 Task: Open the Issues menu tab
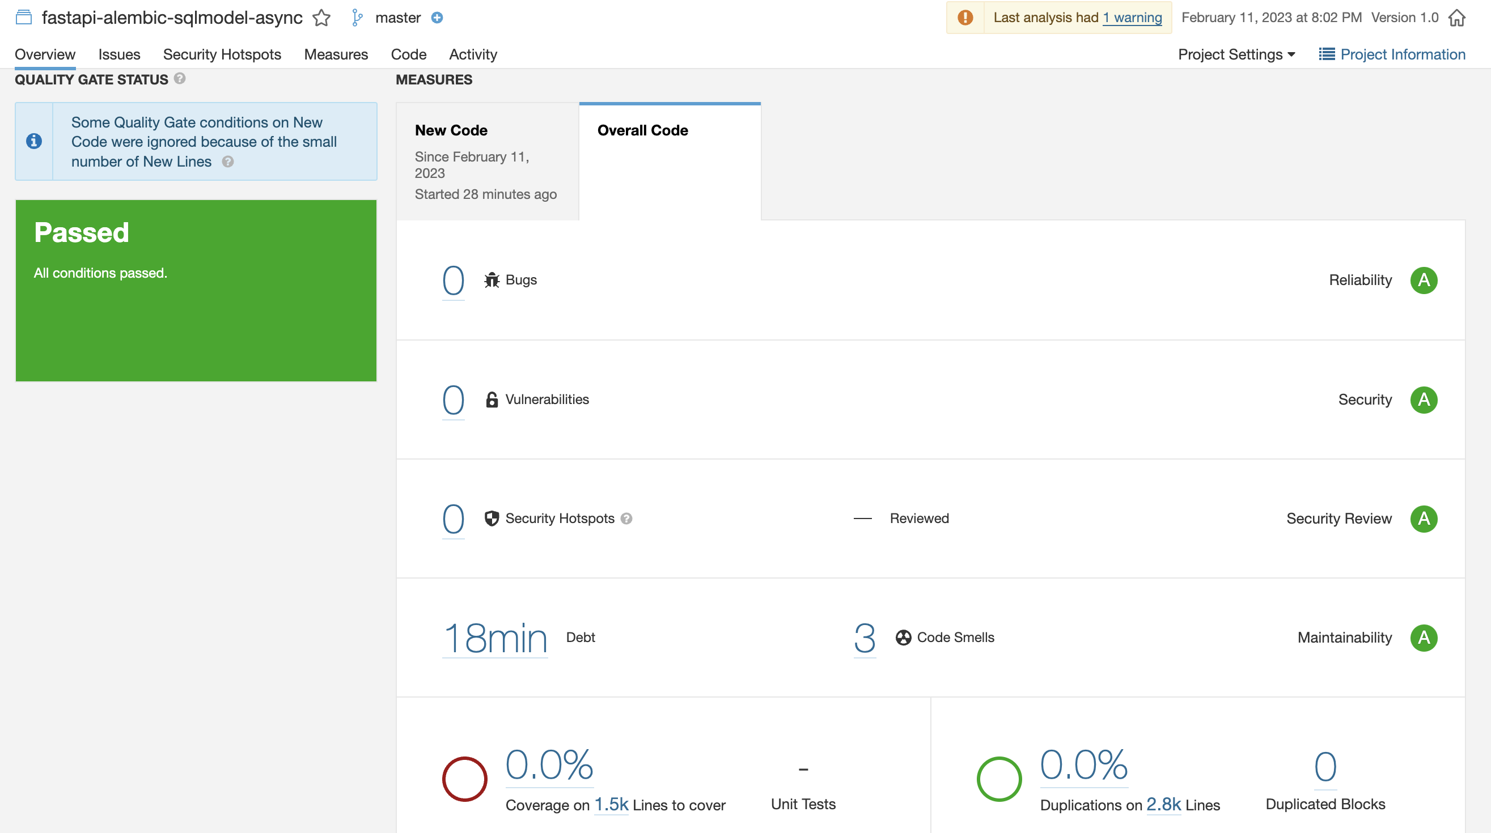pos(119,54)
